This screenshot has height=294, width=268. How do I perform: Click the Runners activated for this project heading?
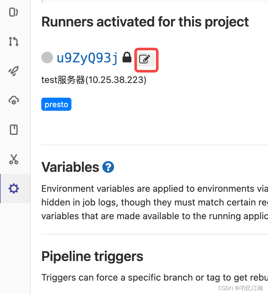click(145, 22)
